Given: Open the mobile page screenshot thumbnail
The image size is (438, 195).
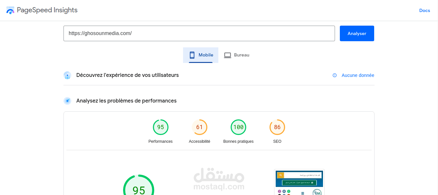Looking at the screenshot, I should pyautogui.click(x=299, y=182).
